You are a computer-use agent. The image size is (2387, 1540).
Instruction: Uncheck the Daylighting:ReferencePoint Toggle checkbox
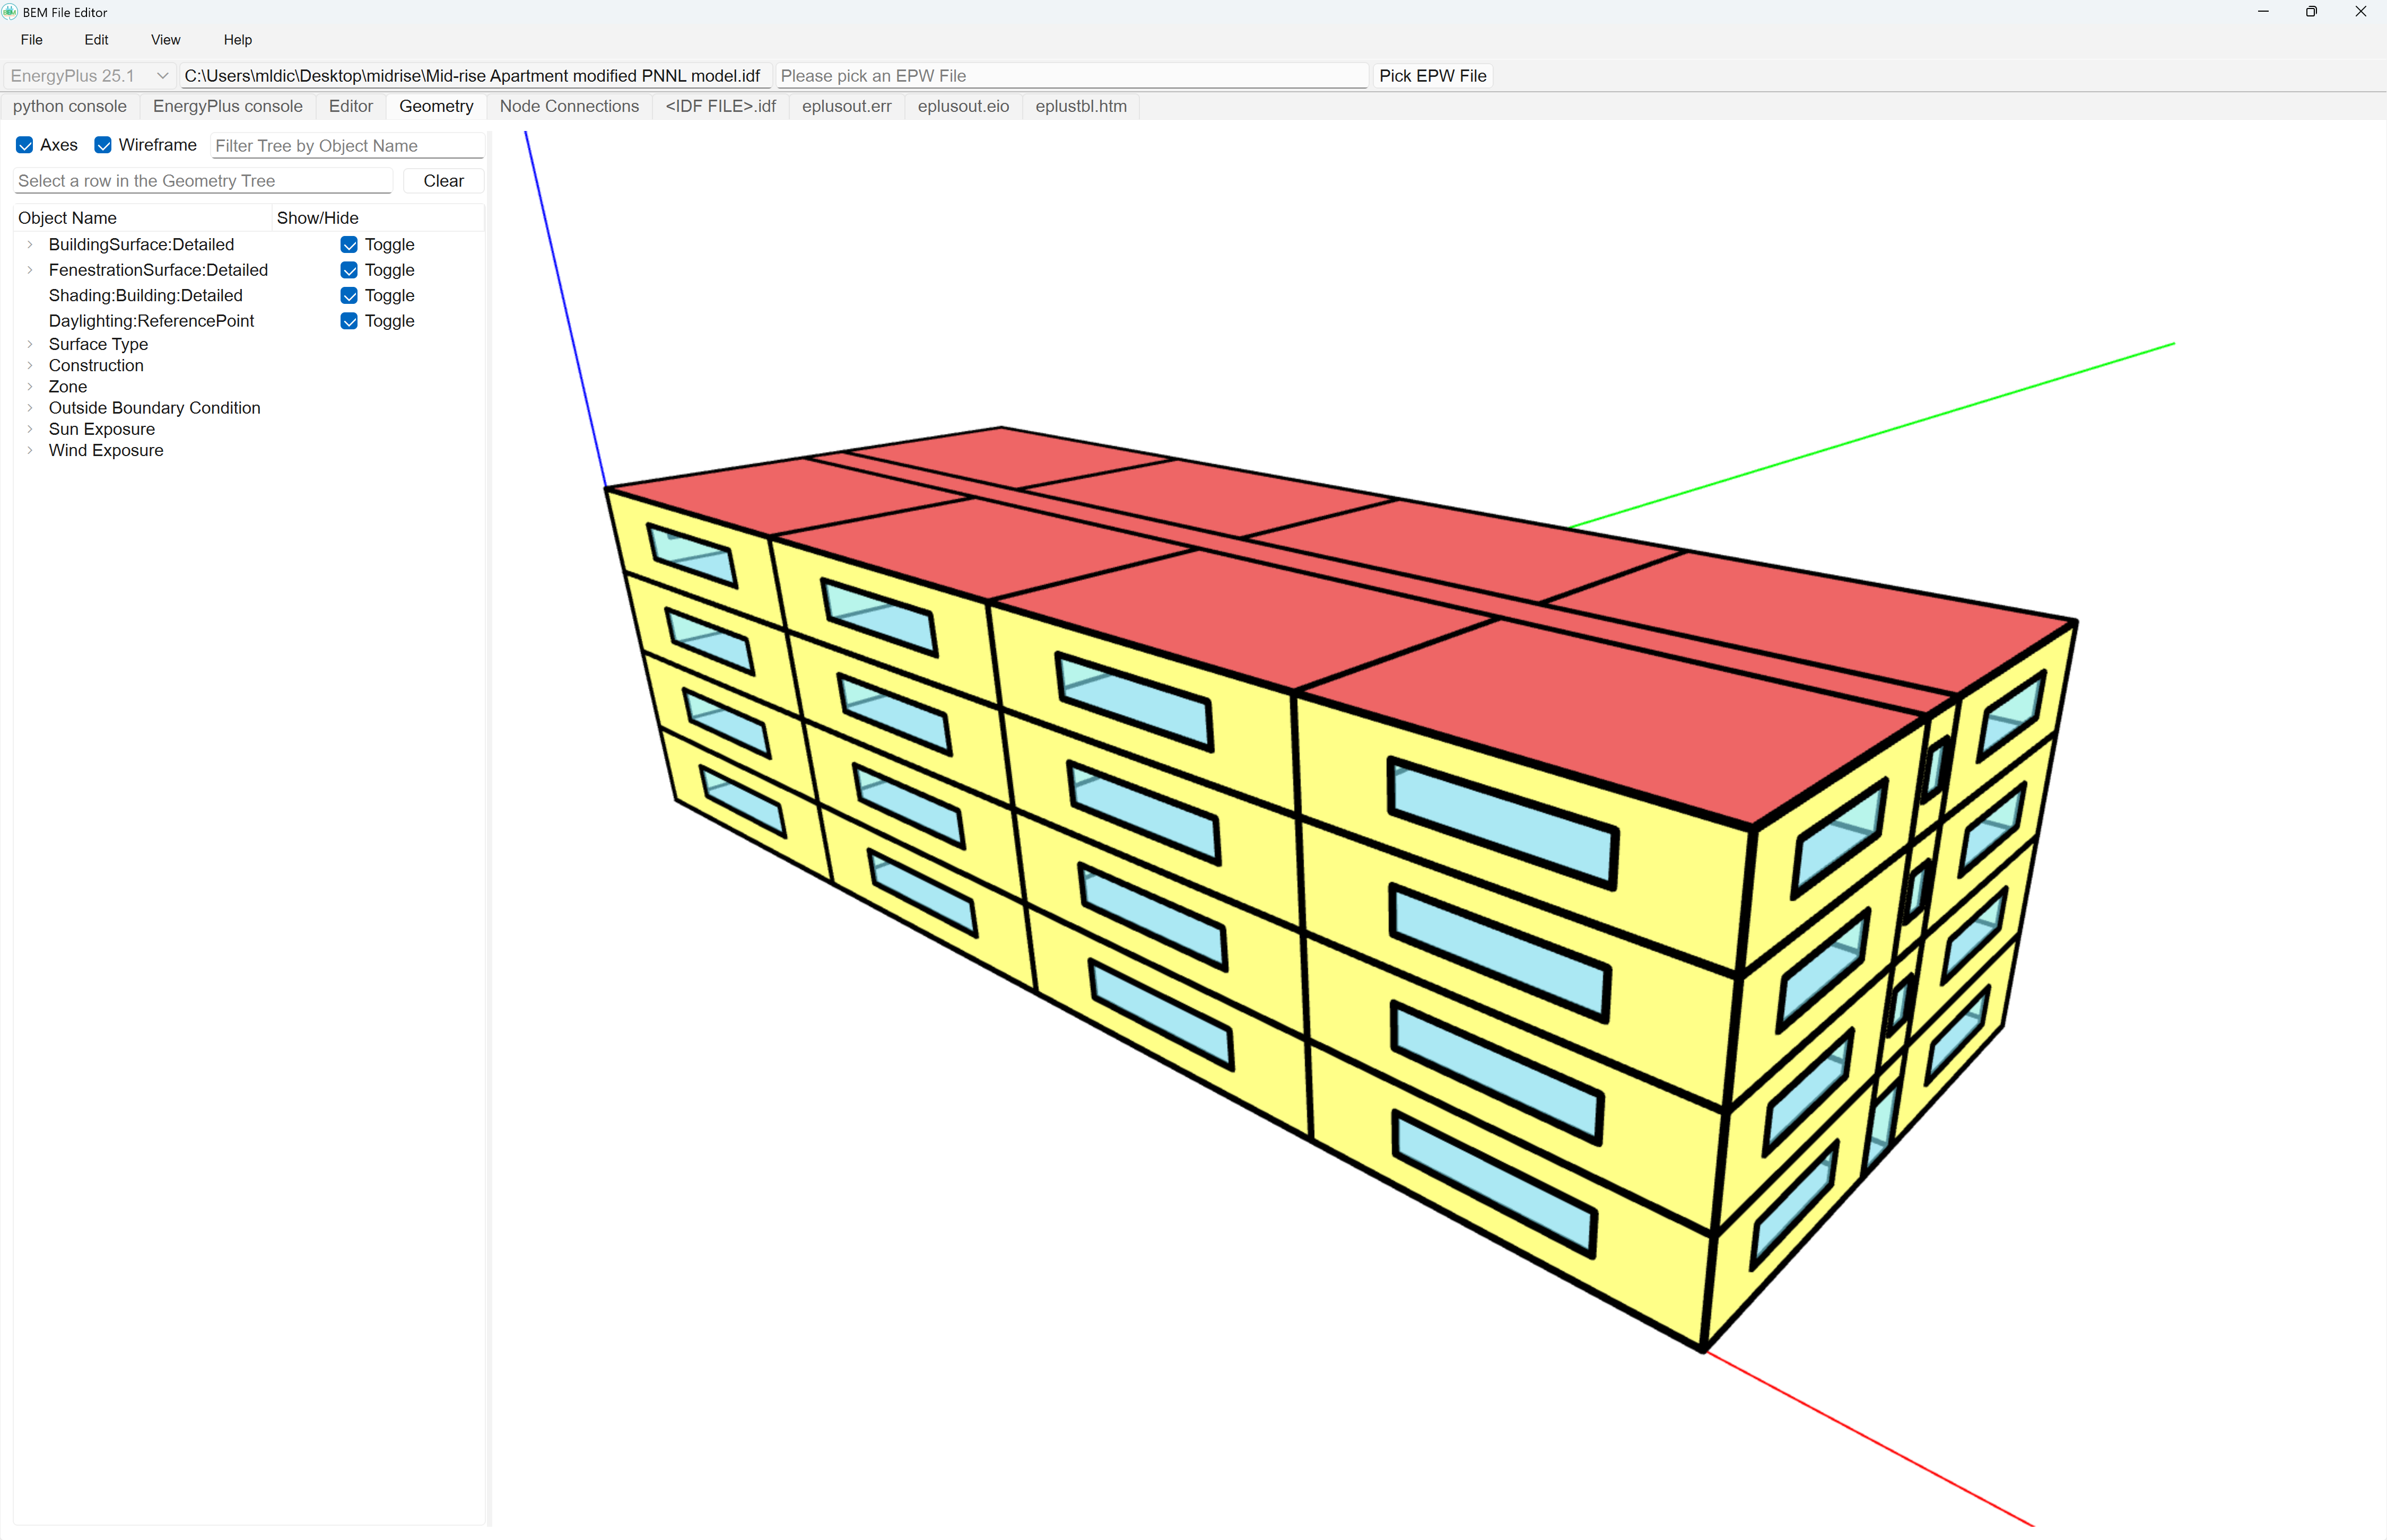coord(349,321)
